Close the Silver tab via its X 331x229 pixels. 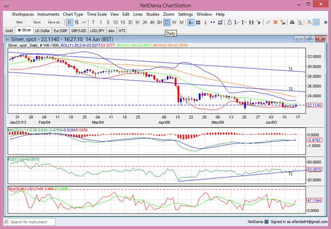19,30
